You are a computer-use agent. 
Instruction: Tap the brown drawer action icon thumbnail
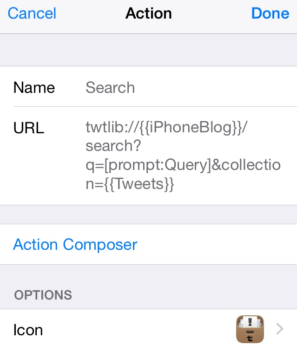click(250, 329)
